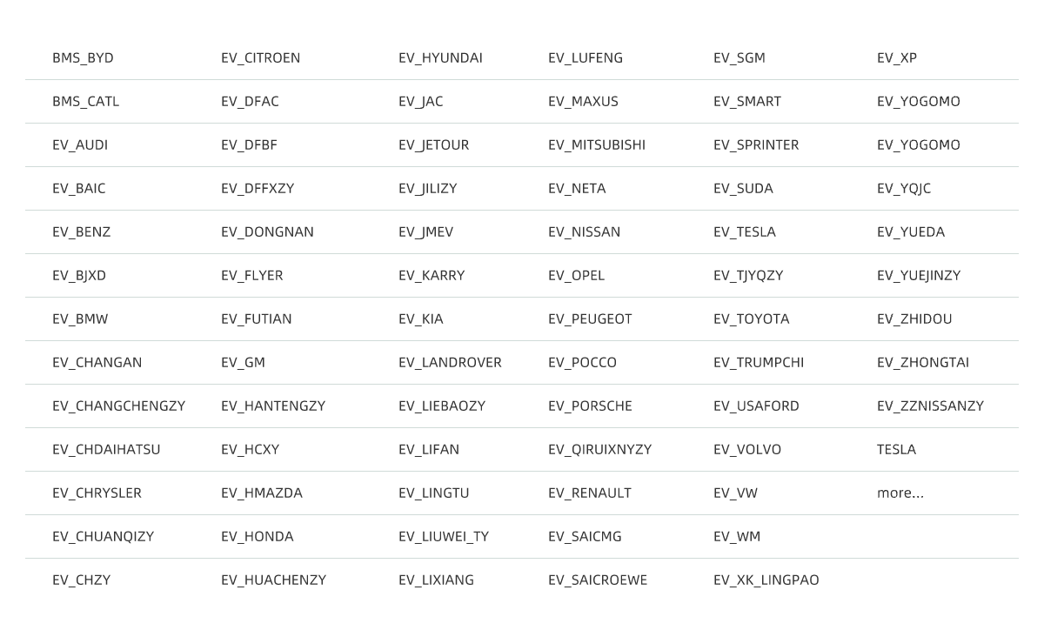The width and height of the screenshot is (1044, 637).
Task: Select EV_XK_LINGPAO entry
Action: [x=766, y=580]
